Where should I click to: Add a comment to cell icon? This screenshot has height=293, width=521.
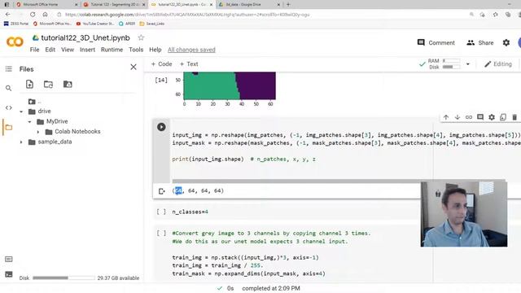480,117
